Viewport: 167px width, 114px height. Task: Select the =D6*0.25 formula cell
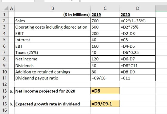coord(137,52)
